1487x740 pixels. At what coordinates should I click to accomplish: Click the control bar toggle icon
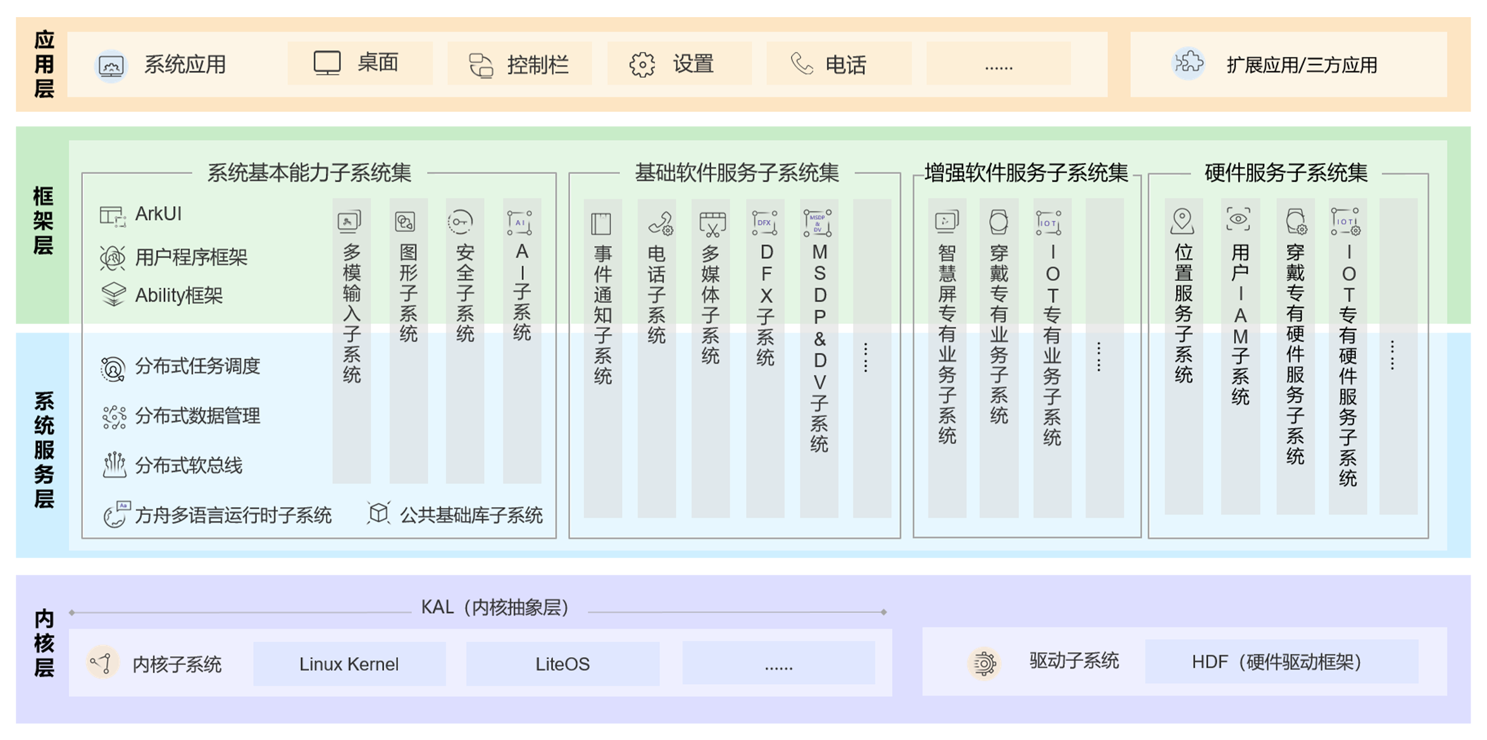(481, 65)
